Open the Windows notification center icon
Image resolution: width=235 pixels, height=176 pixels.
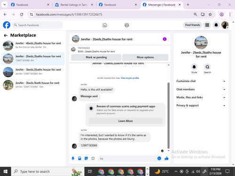(227, 171)
